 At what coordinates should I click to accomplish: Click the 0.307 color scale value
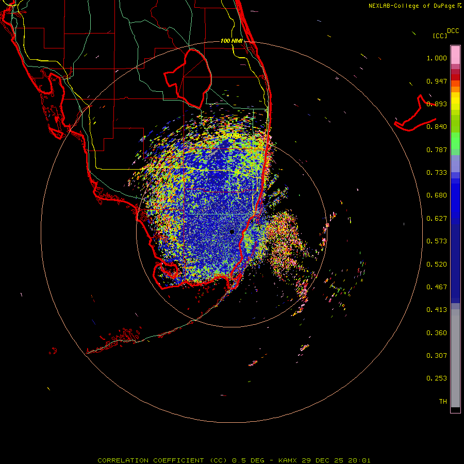click(437, 356)
